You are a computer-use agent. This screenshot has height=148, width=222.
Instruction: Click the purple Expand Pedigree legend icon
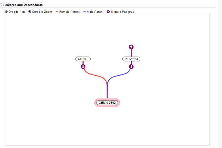pos(108,12)
